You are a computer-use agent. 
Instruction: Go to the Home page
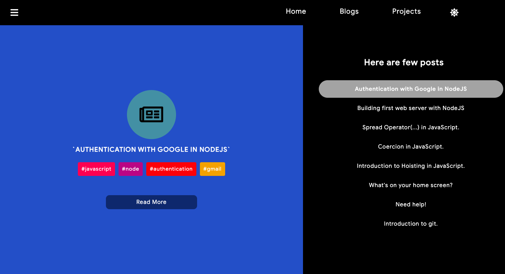296,11
